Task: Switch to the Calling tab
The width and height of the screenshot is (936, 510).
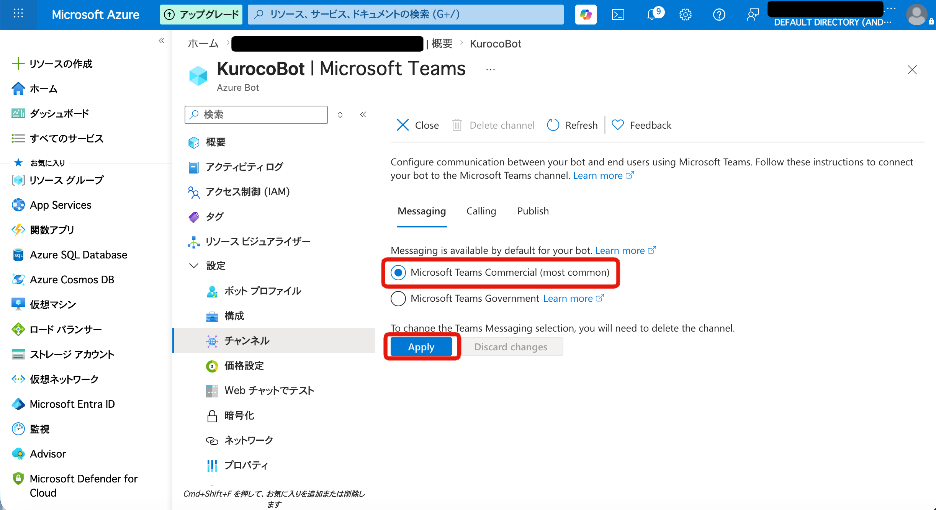Action: click(x=481, y=211)
